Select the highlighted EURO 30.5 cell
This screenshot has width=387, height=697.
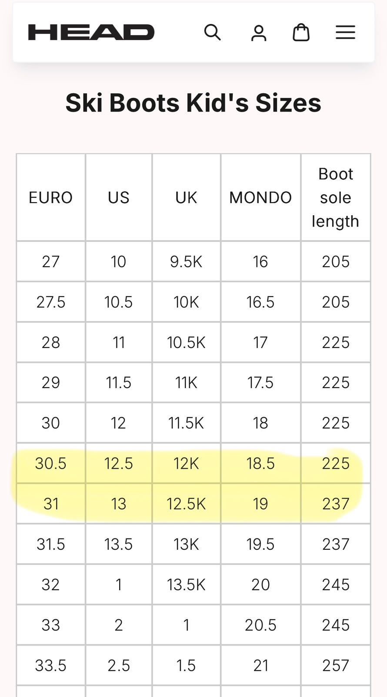[x=51, y=463]
